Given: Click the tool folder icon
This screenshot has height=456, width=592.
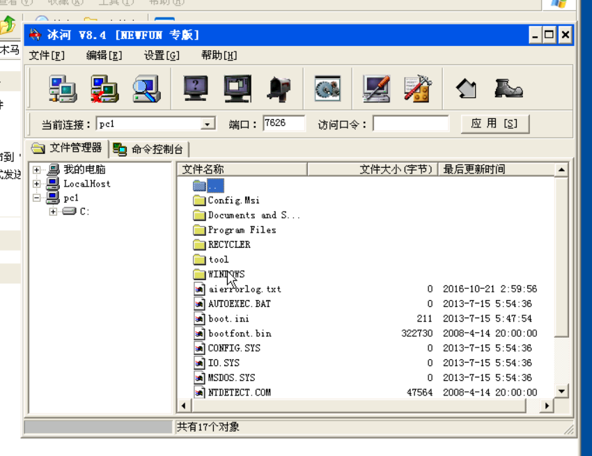Looking at the screenshot, I should 199,260.
